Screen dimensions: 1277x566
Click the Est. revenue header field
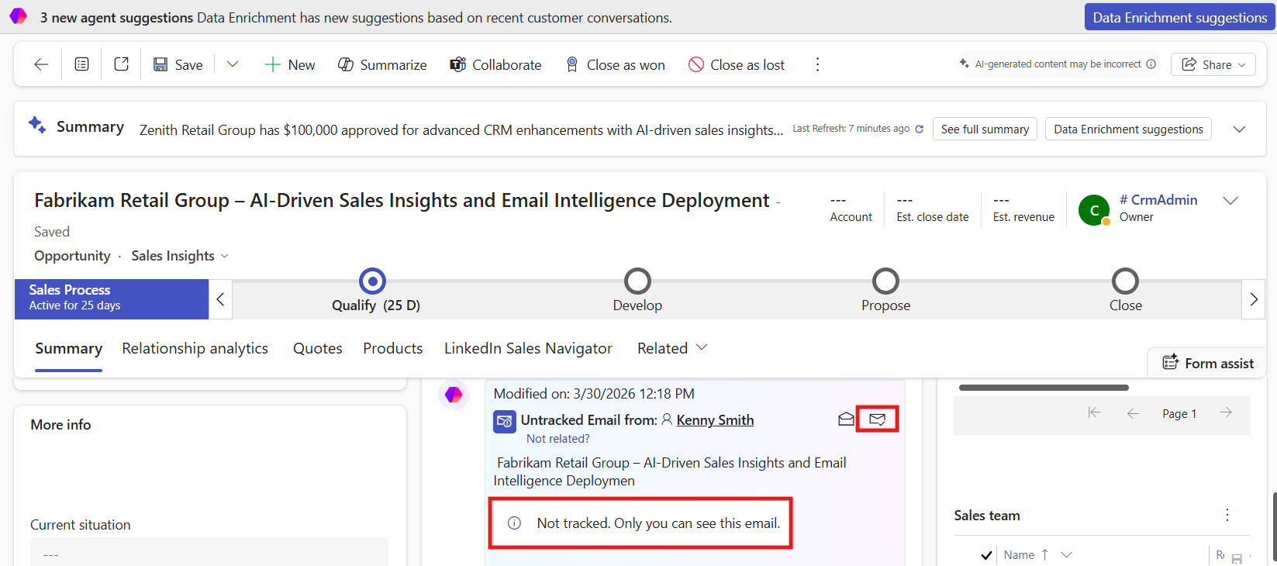[1023, 209]
